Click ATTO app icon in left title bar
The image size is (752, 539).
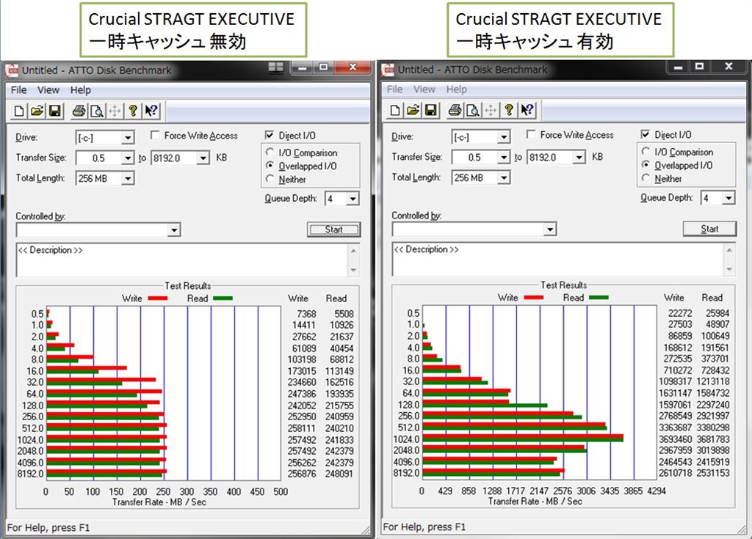pos(12,70)
